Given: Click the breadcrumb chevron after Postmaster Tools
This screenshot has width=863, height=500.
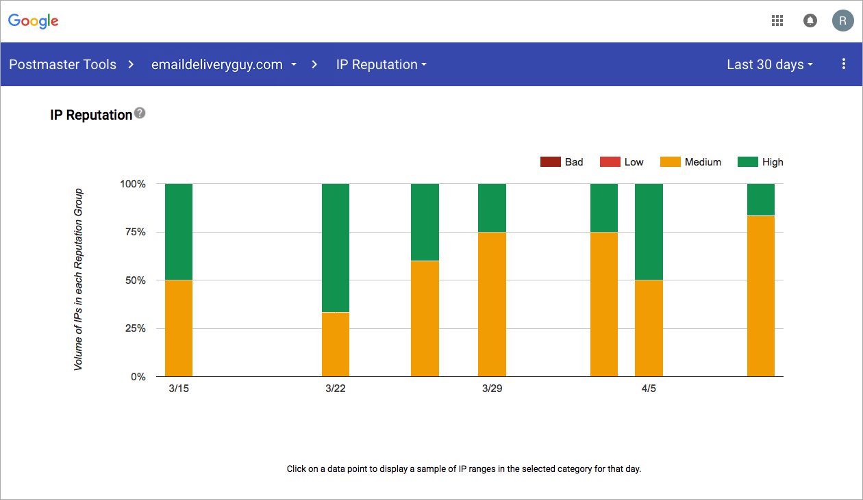Looking at the screenshot, I should click(x=130, y=64).
